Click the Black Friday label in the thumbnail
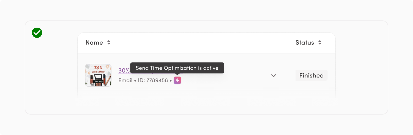The width and height of the screenshot is (413, 135). tap(98, 82)
